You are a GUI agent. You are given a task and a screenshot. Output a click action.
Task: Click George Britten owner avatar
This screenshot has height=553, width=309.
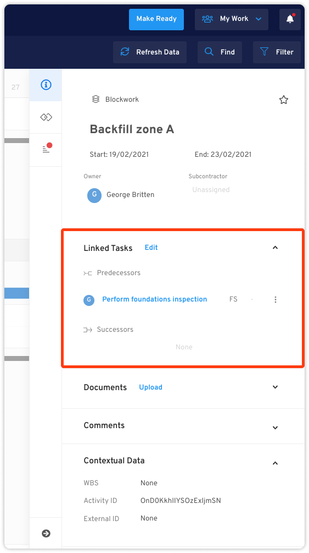(x=94, y=195)
